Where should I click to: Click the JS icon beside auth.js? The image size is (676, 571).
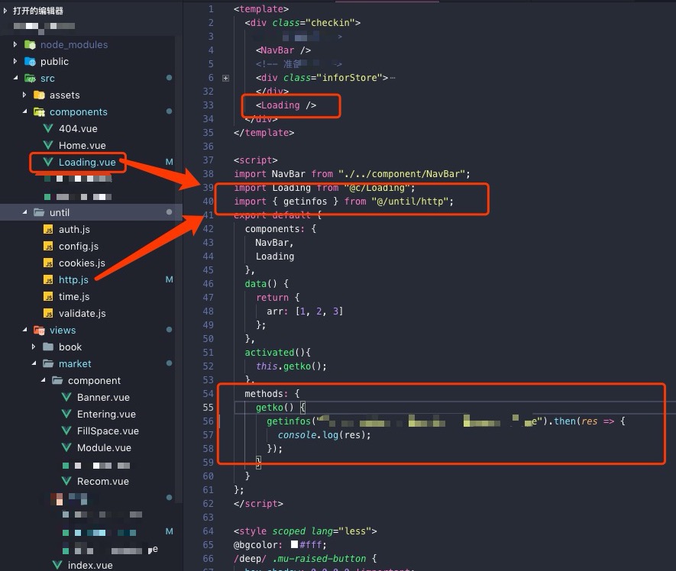coord(48,229)
